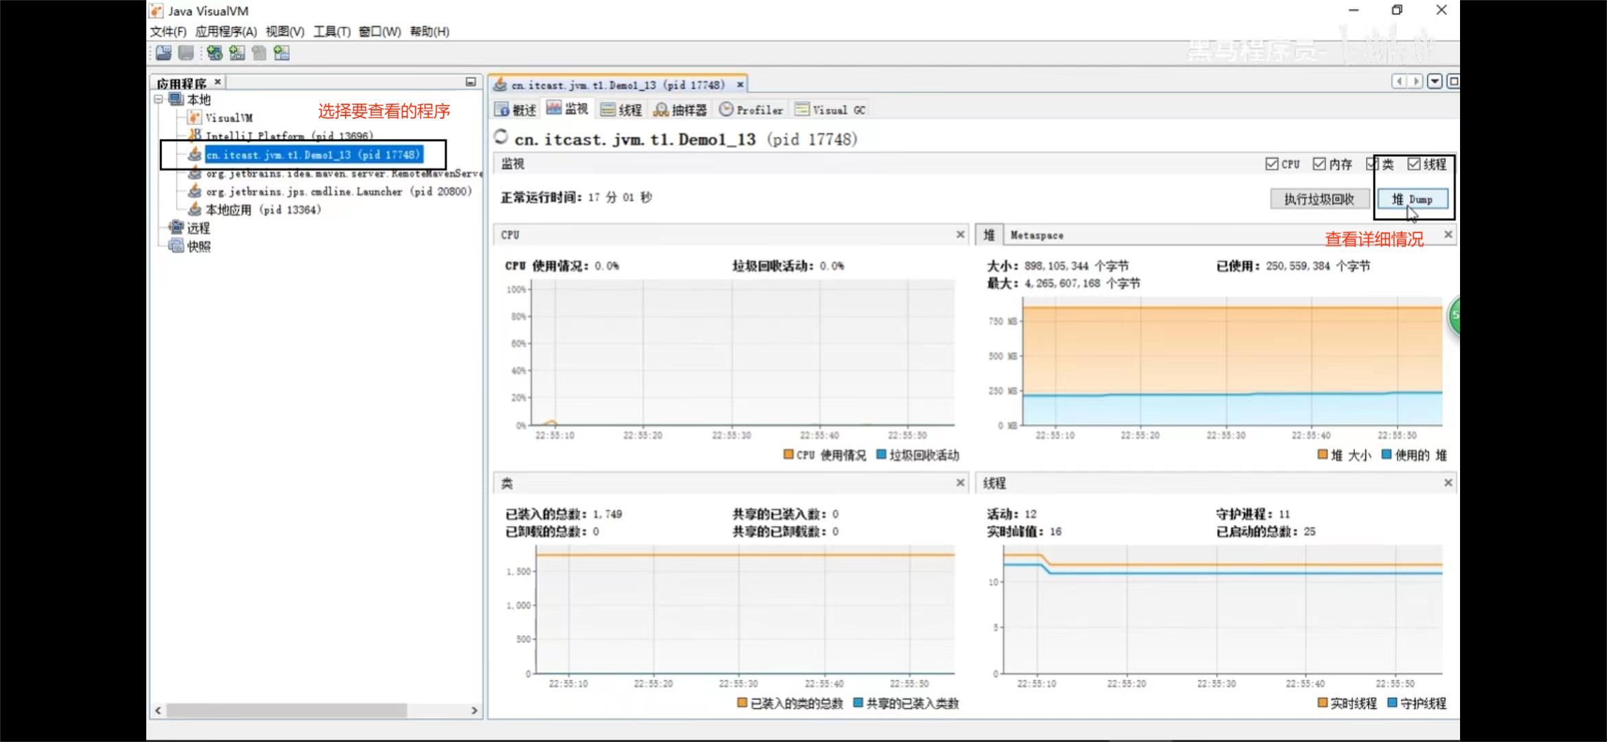Switch to the Metaspace tab
Image resolution: width=1607 pixels, height=742 pixels.
coord(1036,236)
